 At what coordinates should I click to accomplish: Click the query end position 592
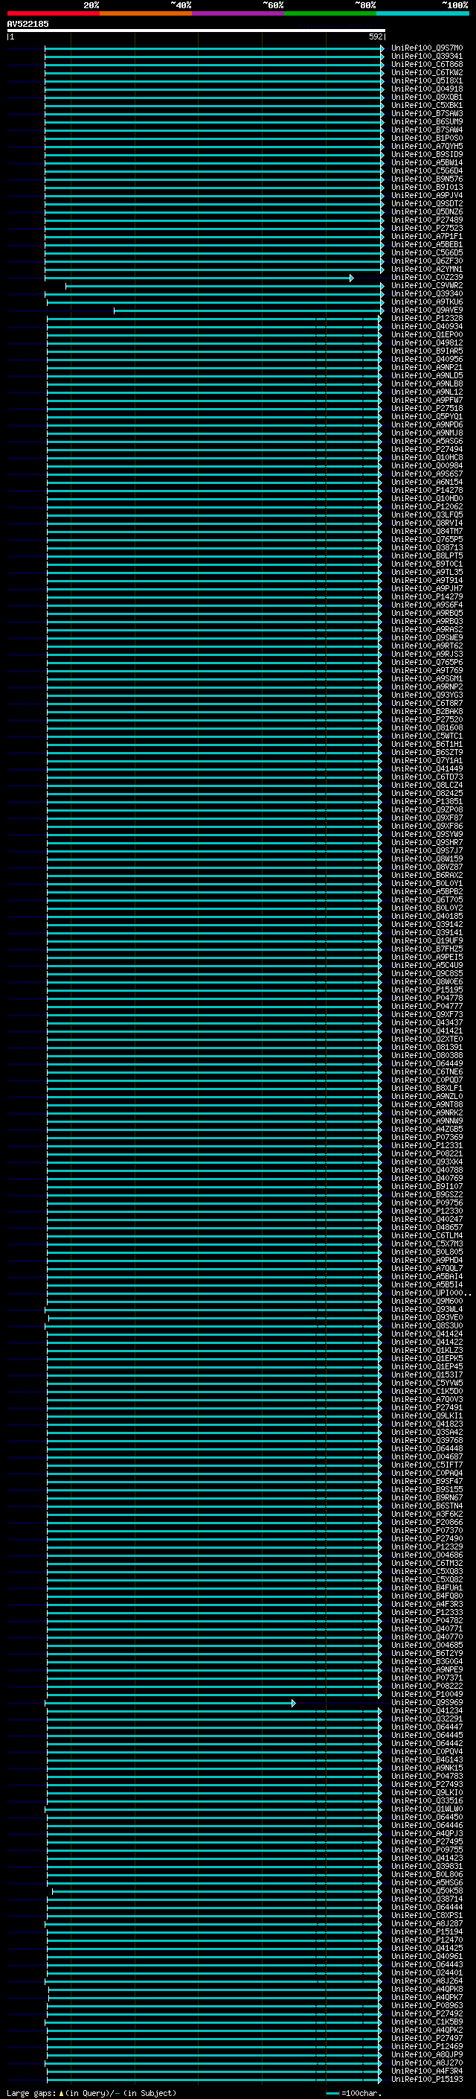pos(375,36)
